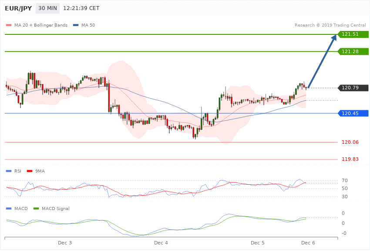Screen dimensions: 370x251
Task: Select the 30 MIN timeframe label
Action: tap(48, 8)
